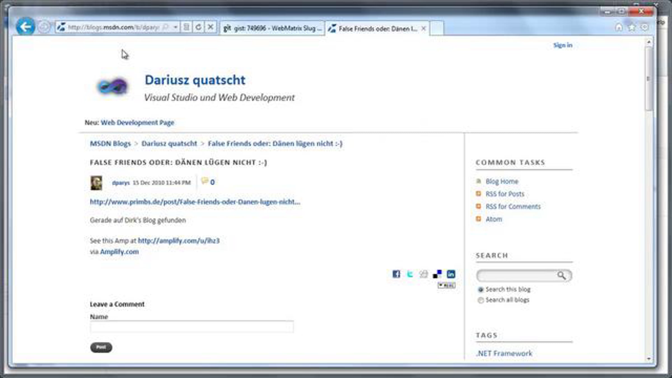Viewport: 672px width, 378px height.
Task: Close the False Friends oder tab
Action: (424, 29)
